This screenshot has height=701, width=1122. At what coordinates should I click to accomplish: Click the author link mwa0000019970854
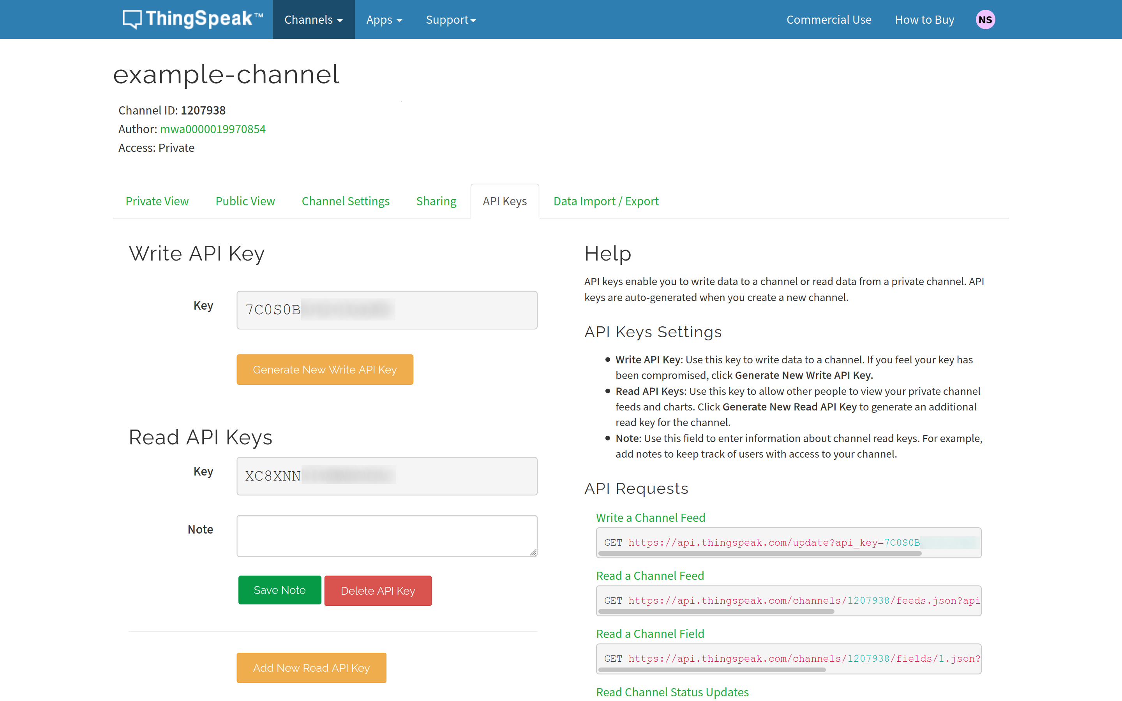click(213, 129)
